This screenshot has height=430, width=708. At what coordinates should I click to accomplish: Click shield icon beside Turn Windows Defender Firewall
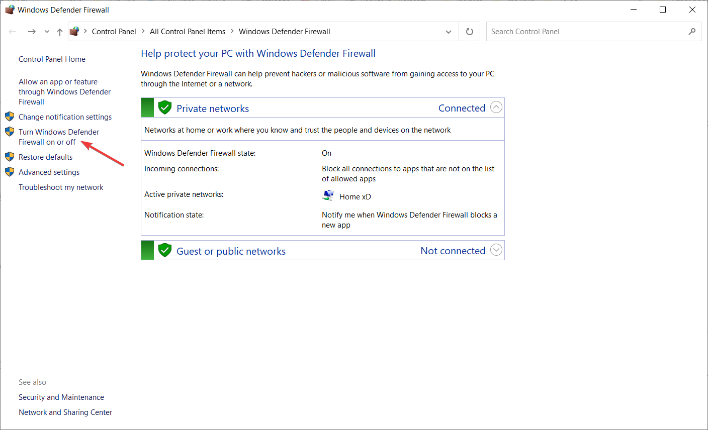point(10,132)
